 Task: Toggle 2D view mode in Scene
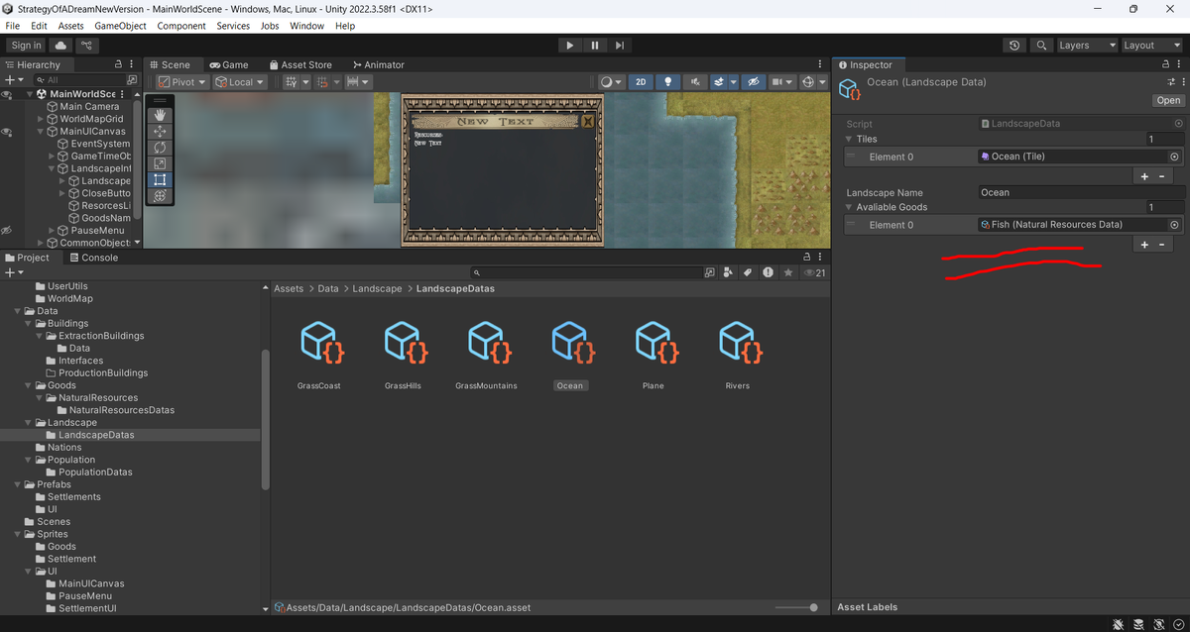[642, 82]
